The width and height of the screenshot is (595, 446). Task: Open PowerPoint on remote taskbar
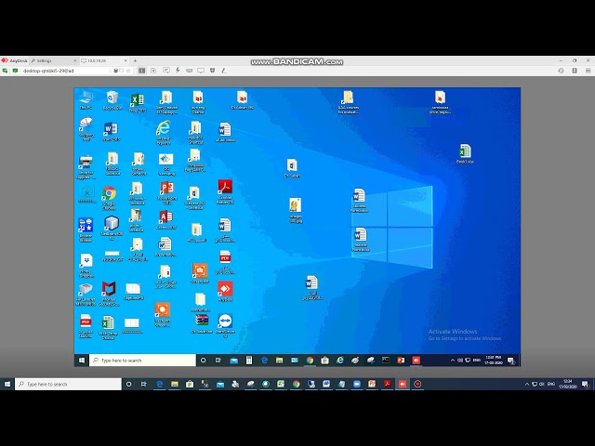tap(401, 361)
